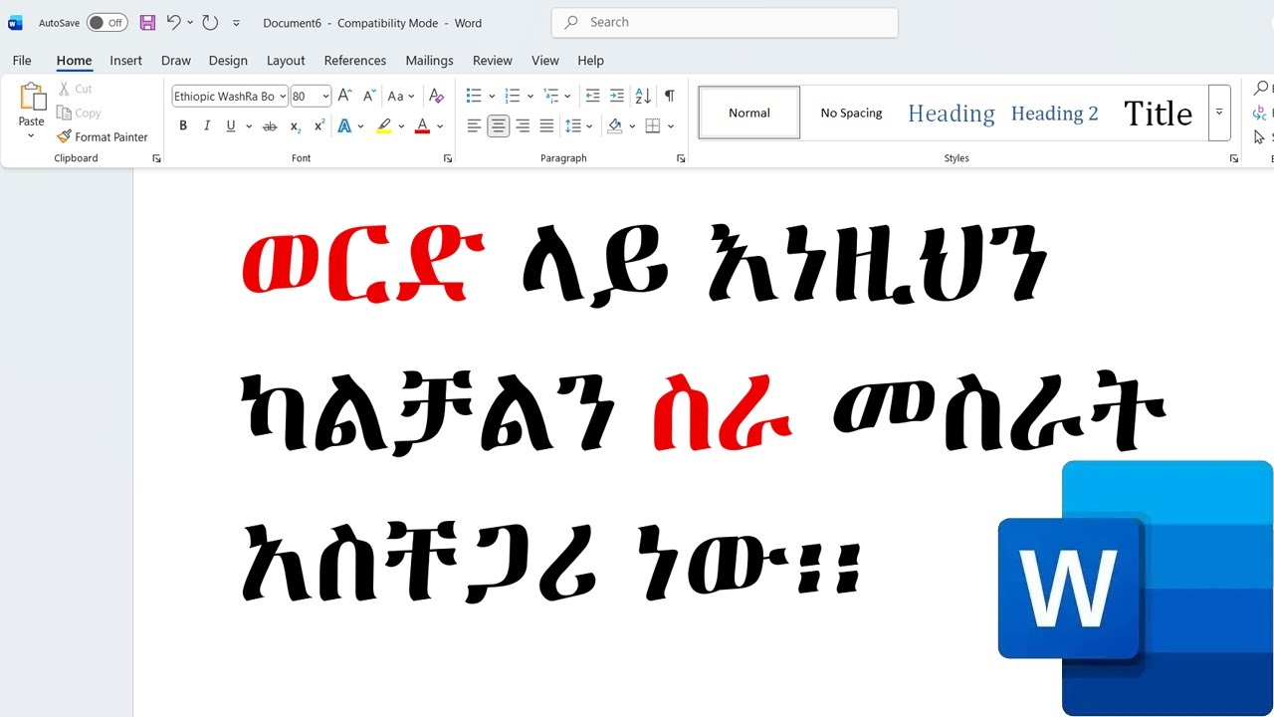1274x717 pixels.
Task: Align text left
Action: 474,125
